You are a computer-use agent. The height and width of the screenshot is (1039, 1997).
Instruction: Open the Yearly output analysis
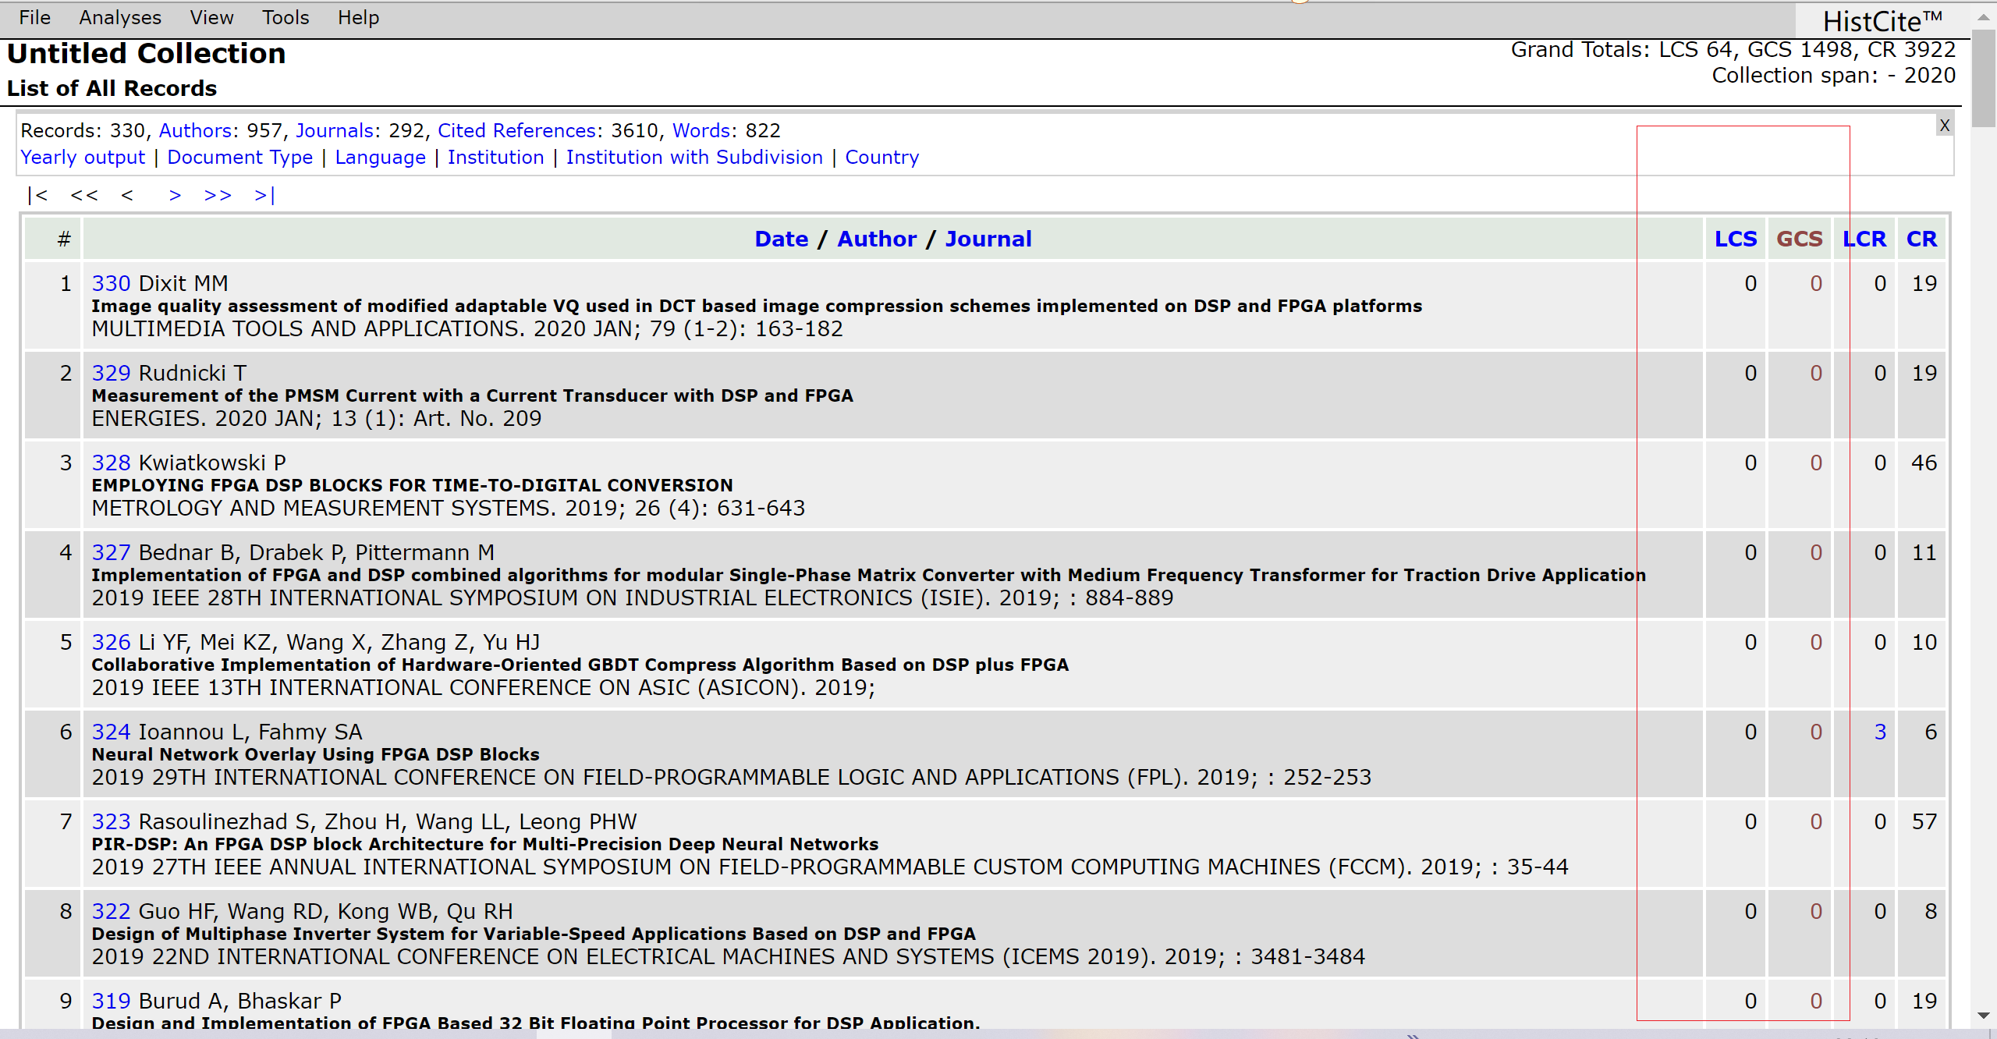83,158
